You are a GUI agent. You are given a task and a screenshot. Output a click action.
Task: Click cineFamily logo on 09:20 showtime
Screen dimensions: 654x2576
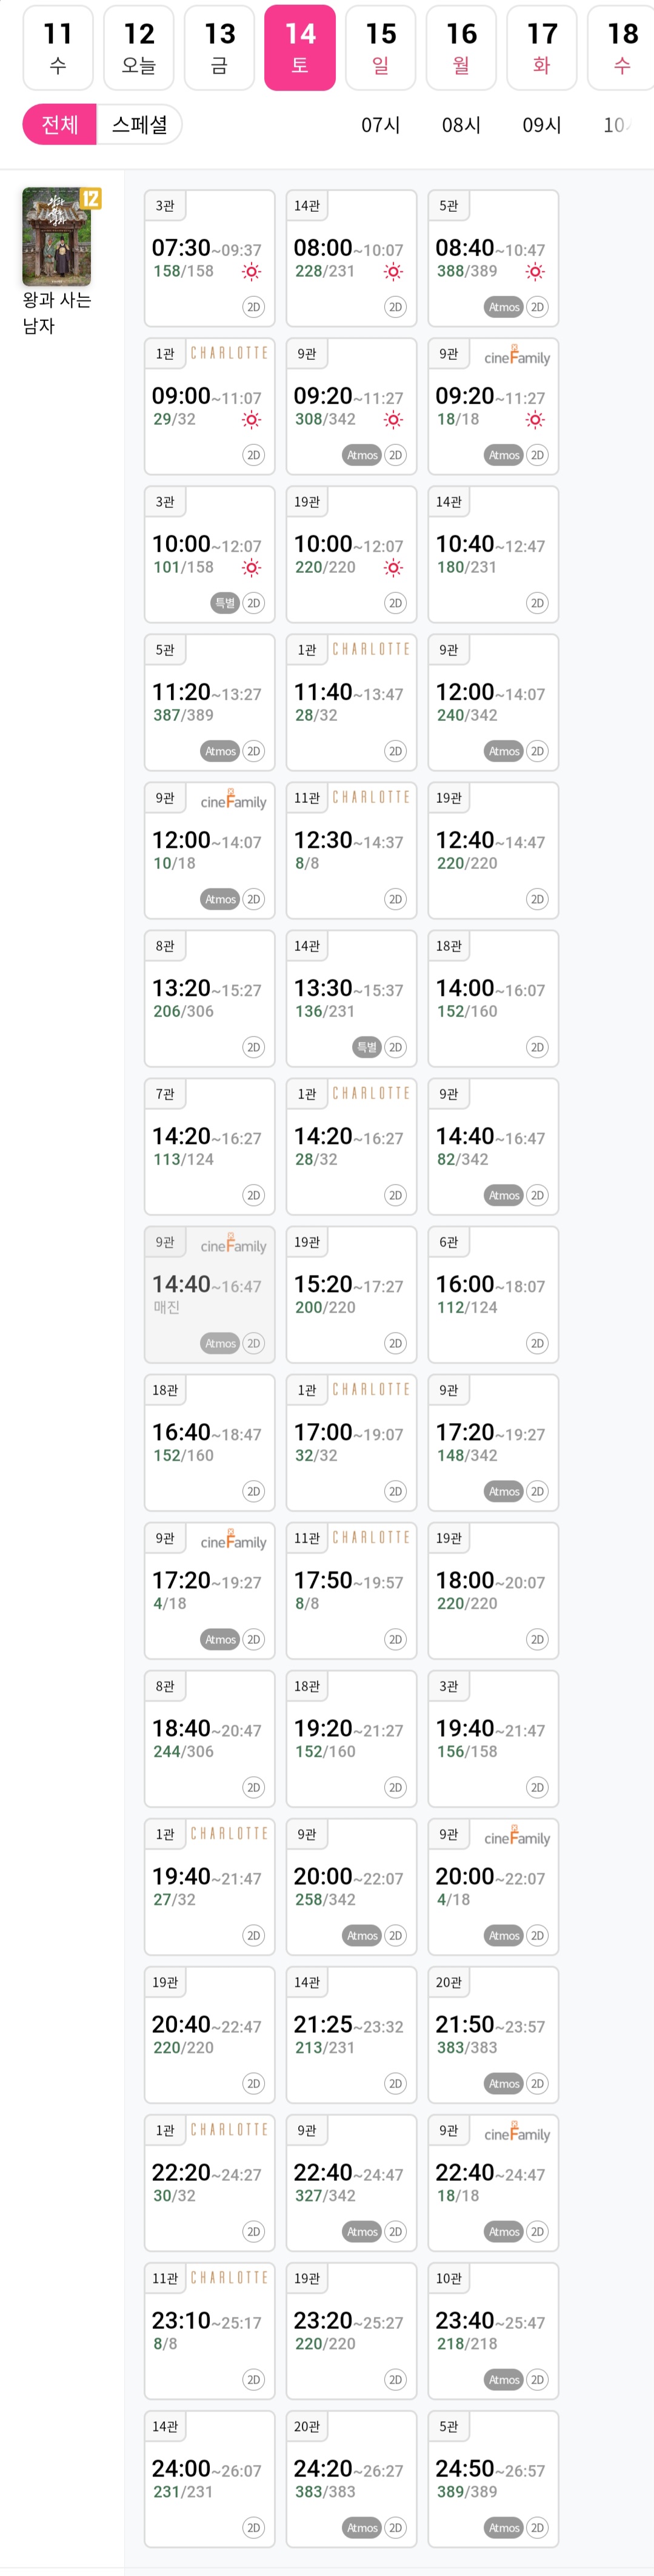pos(516,356)
